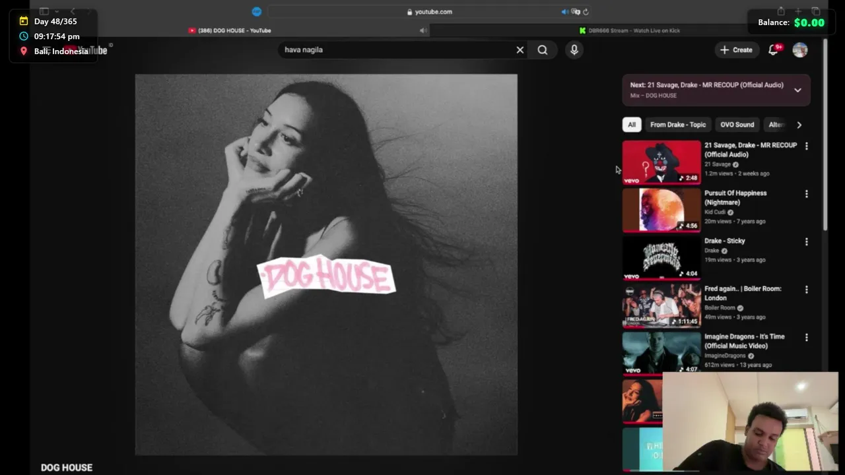Open the Drake - Sticky title link
Viewport: 845px width, 475px height.
pos(724,241)
